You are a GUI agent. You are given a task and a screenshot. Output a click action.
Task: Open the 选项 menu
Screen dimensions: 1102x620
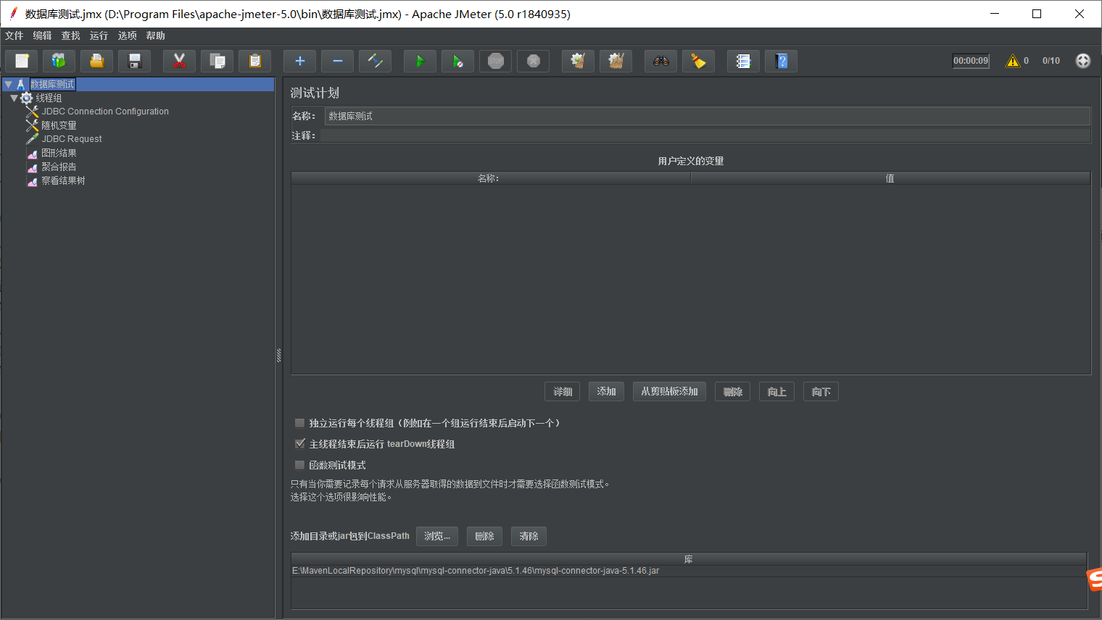click(x=128, y=35)
